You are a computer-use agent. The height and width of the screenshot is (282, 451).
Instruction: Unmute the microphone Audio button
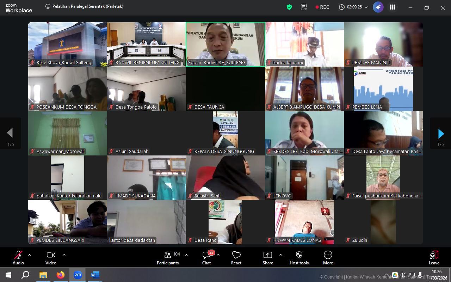pyautogui.click(x=18, y=258)
